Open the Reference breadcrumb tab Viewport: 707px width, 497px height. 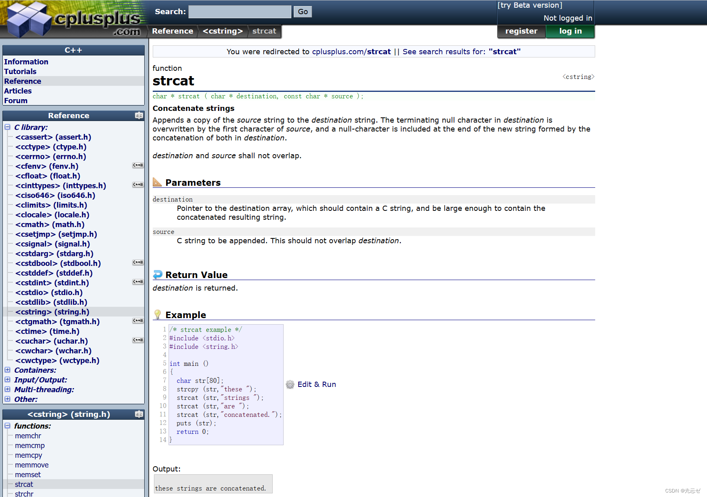(173, 31)
